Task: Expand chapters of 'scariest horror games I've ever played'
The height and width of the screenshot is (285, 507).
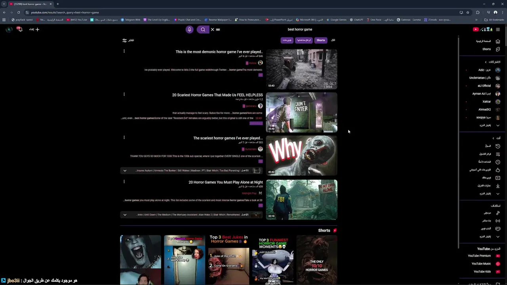Action: 125,171
